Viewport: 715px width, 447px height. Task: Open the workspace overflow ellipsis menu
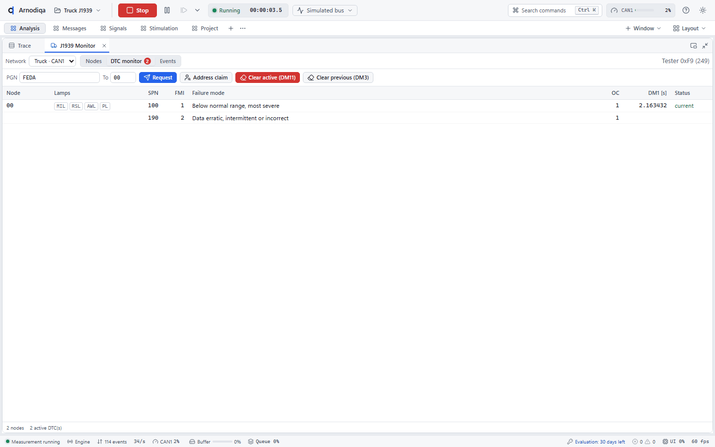[243, 28]
